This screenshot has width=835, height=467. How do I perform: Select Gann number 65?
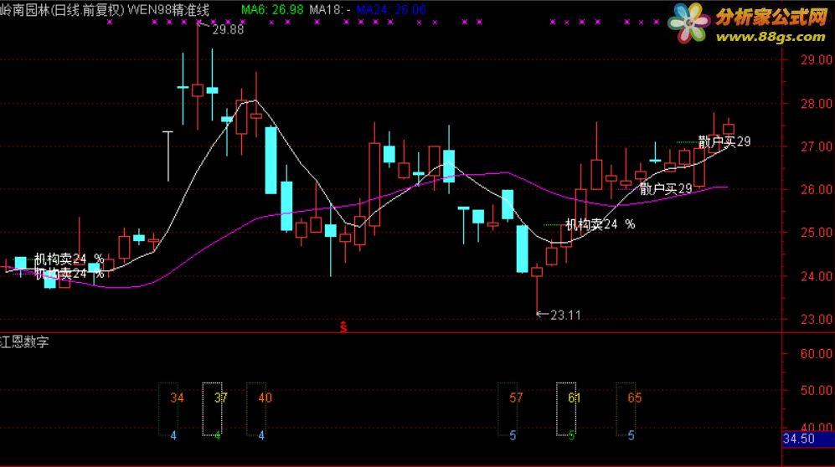pyautogui.click(x=634, y=398)
